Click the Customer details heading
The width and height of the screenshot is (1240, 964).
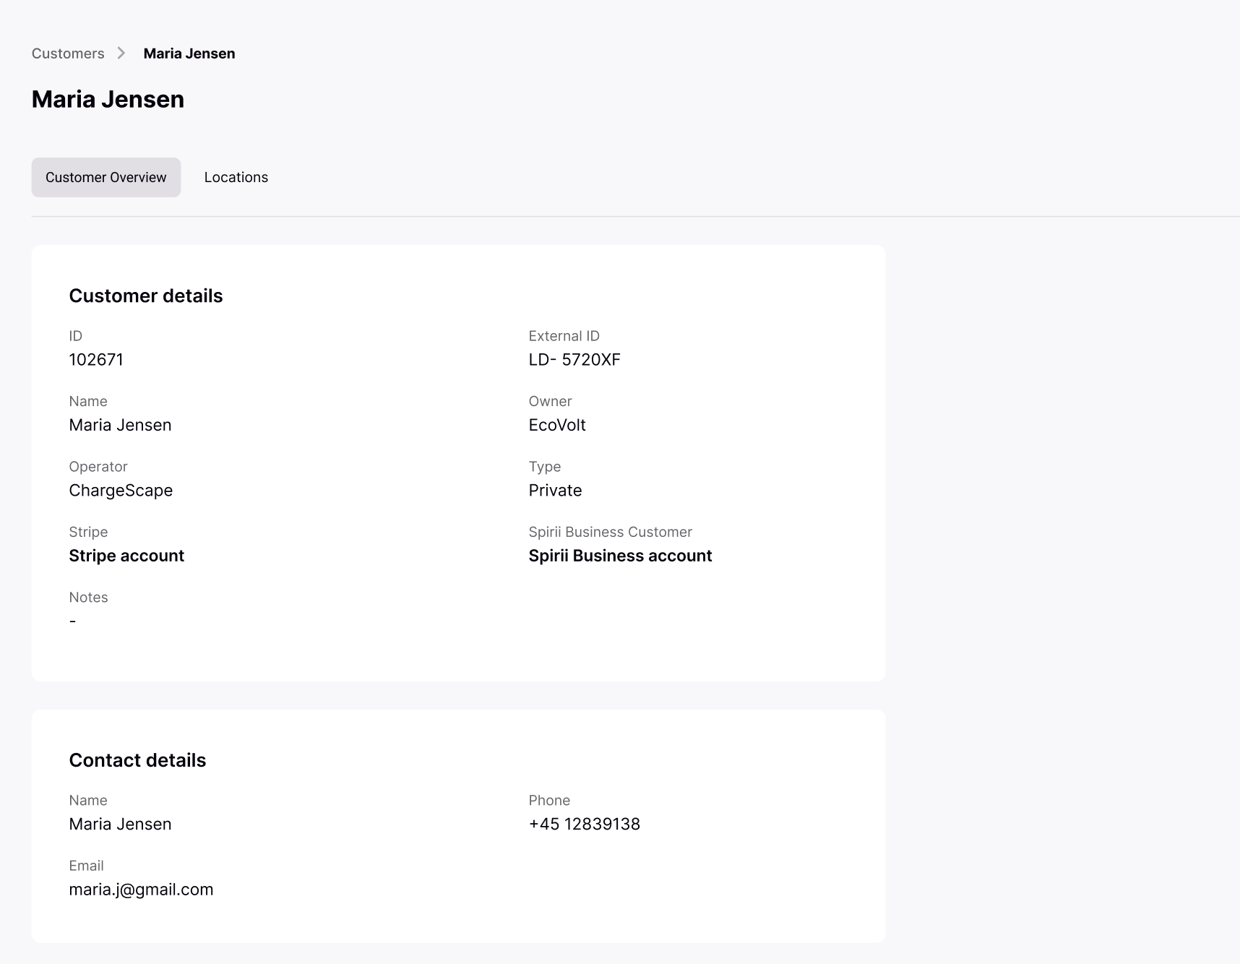click(146, 296)
